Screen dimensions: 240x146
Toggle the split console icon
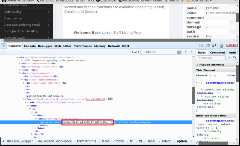[x=208, y=45]
